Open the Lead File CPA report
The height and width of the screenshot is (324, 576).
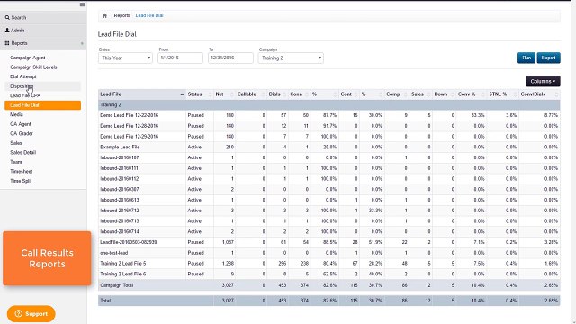25,95
